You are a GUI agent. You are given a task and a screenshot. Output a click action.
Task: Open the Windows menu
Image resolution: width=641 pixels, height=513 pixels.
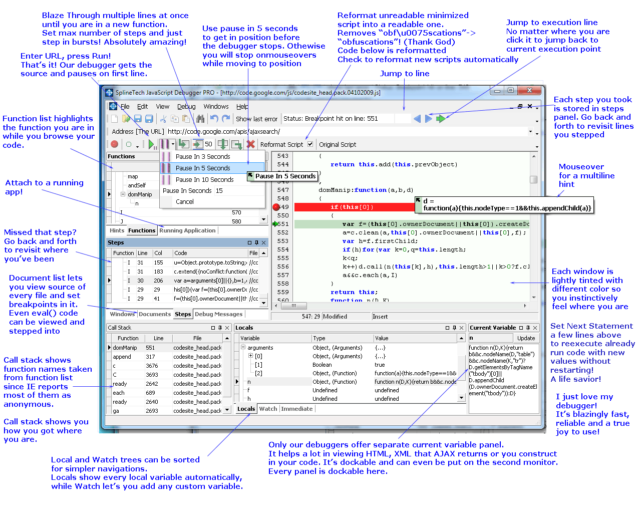[x=216, y=106]
